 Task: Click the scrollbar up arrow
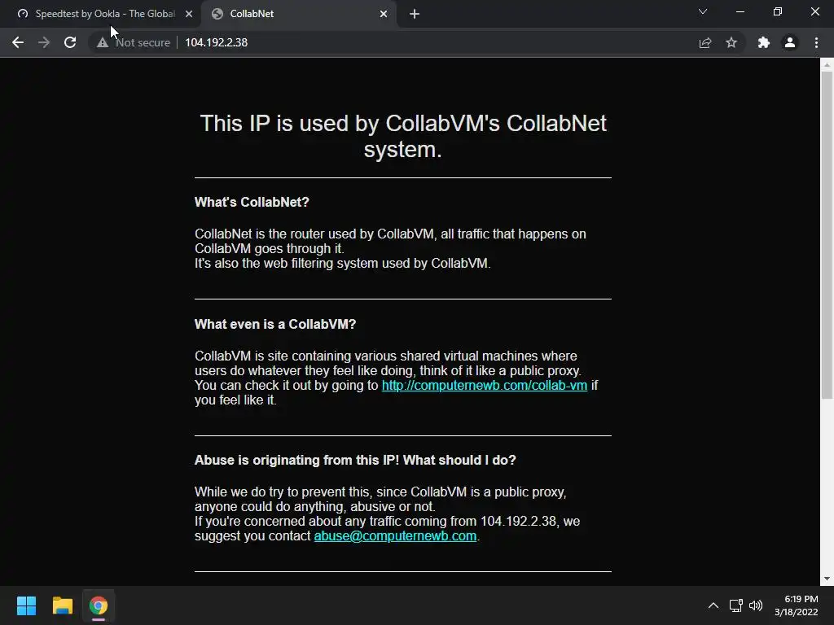(x=827, y=65)
